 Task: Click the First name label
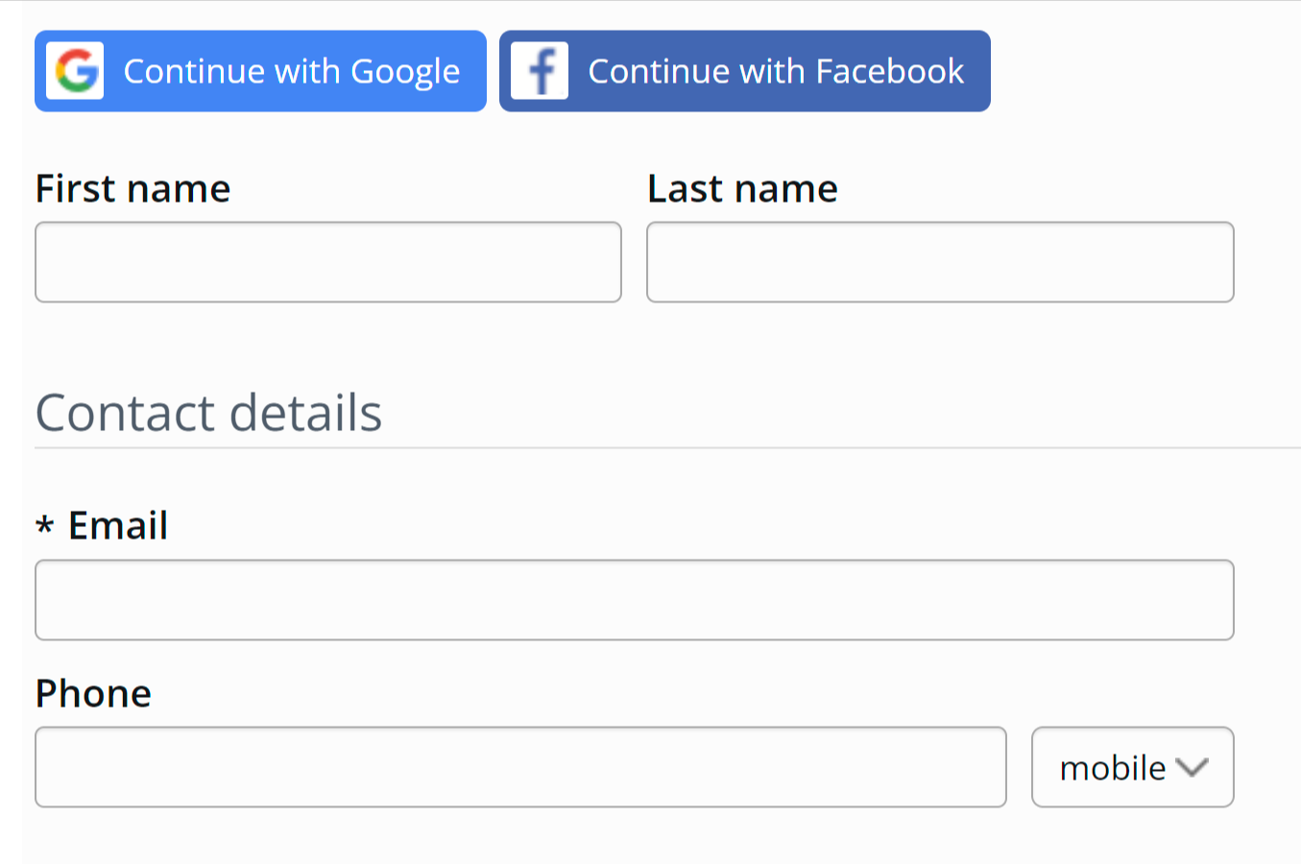[133, 189]
